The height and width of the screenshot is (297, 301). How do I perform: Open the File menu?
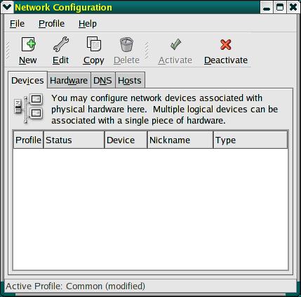(17, 24)
